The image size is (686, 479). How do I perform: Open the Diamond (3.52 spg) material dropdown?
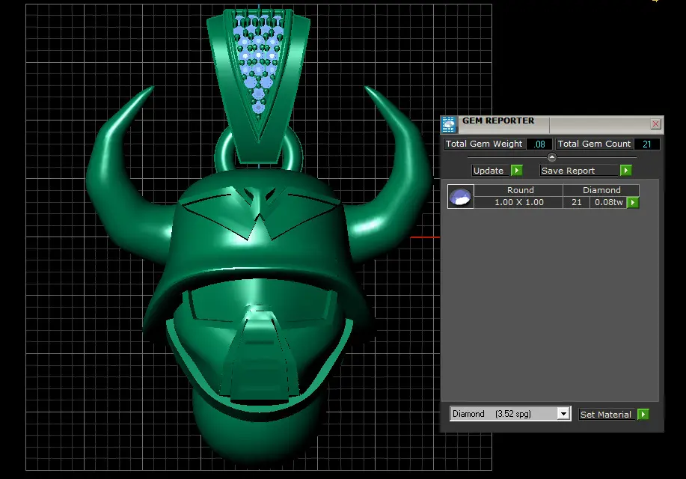(x=563, y=414)
